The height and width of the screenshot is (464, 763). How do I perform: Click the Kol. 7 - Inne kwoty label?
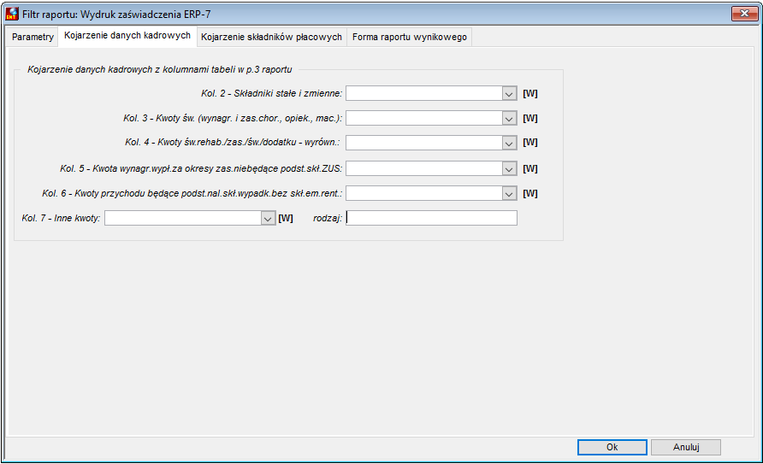(61, 218)
